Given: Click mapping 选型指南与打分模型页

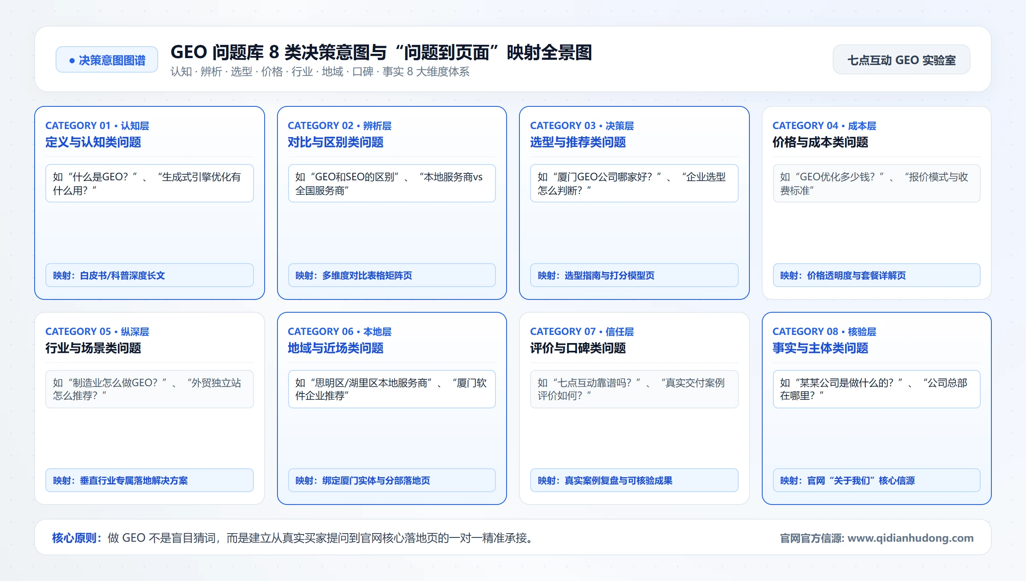Looking at the screenshot, I should (x=634, y=276).
